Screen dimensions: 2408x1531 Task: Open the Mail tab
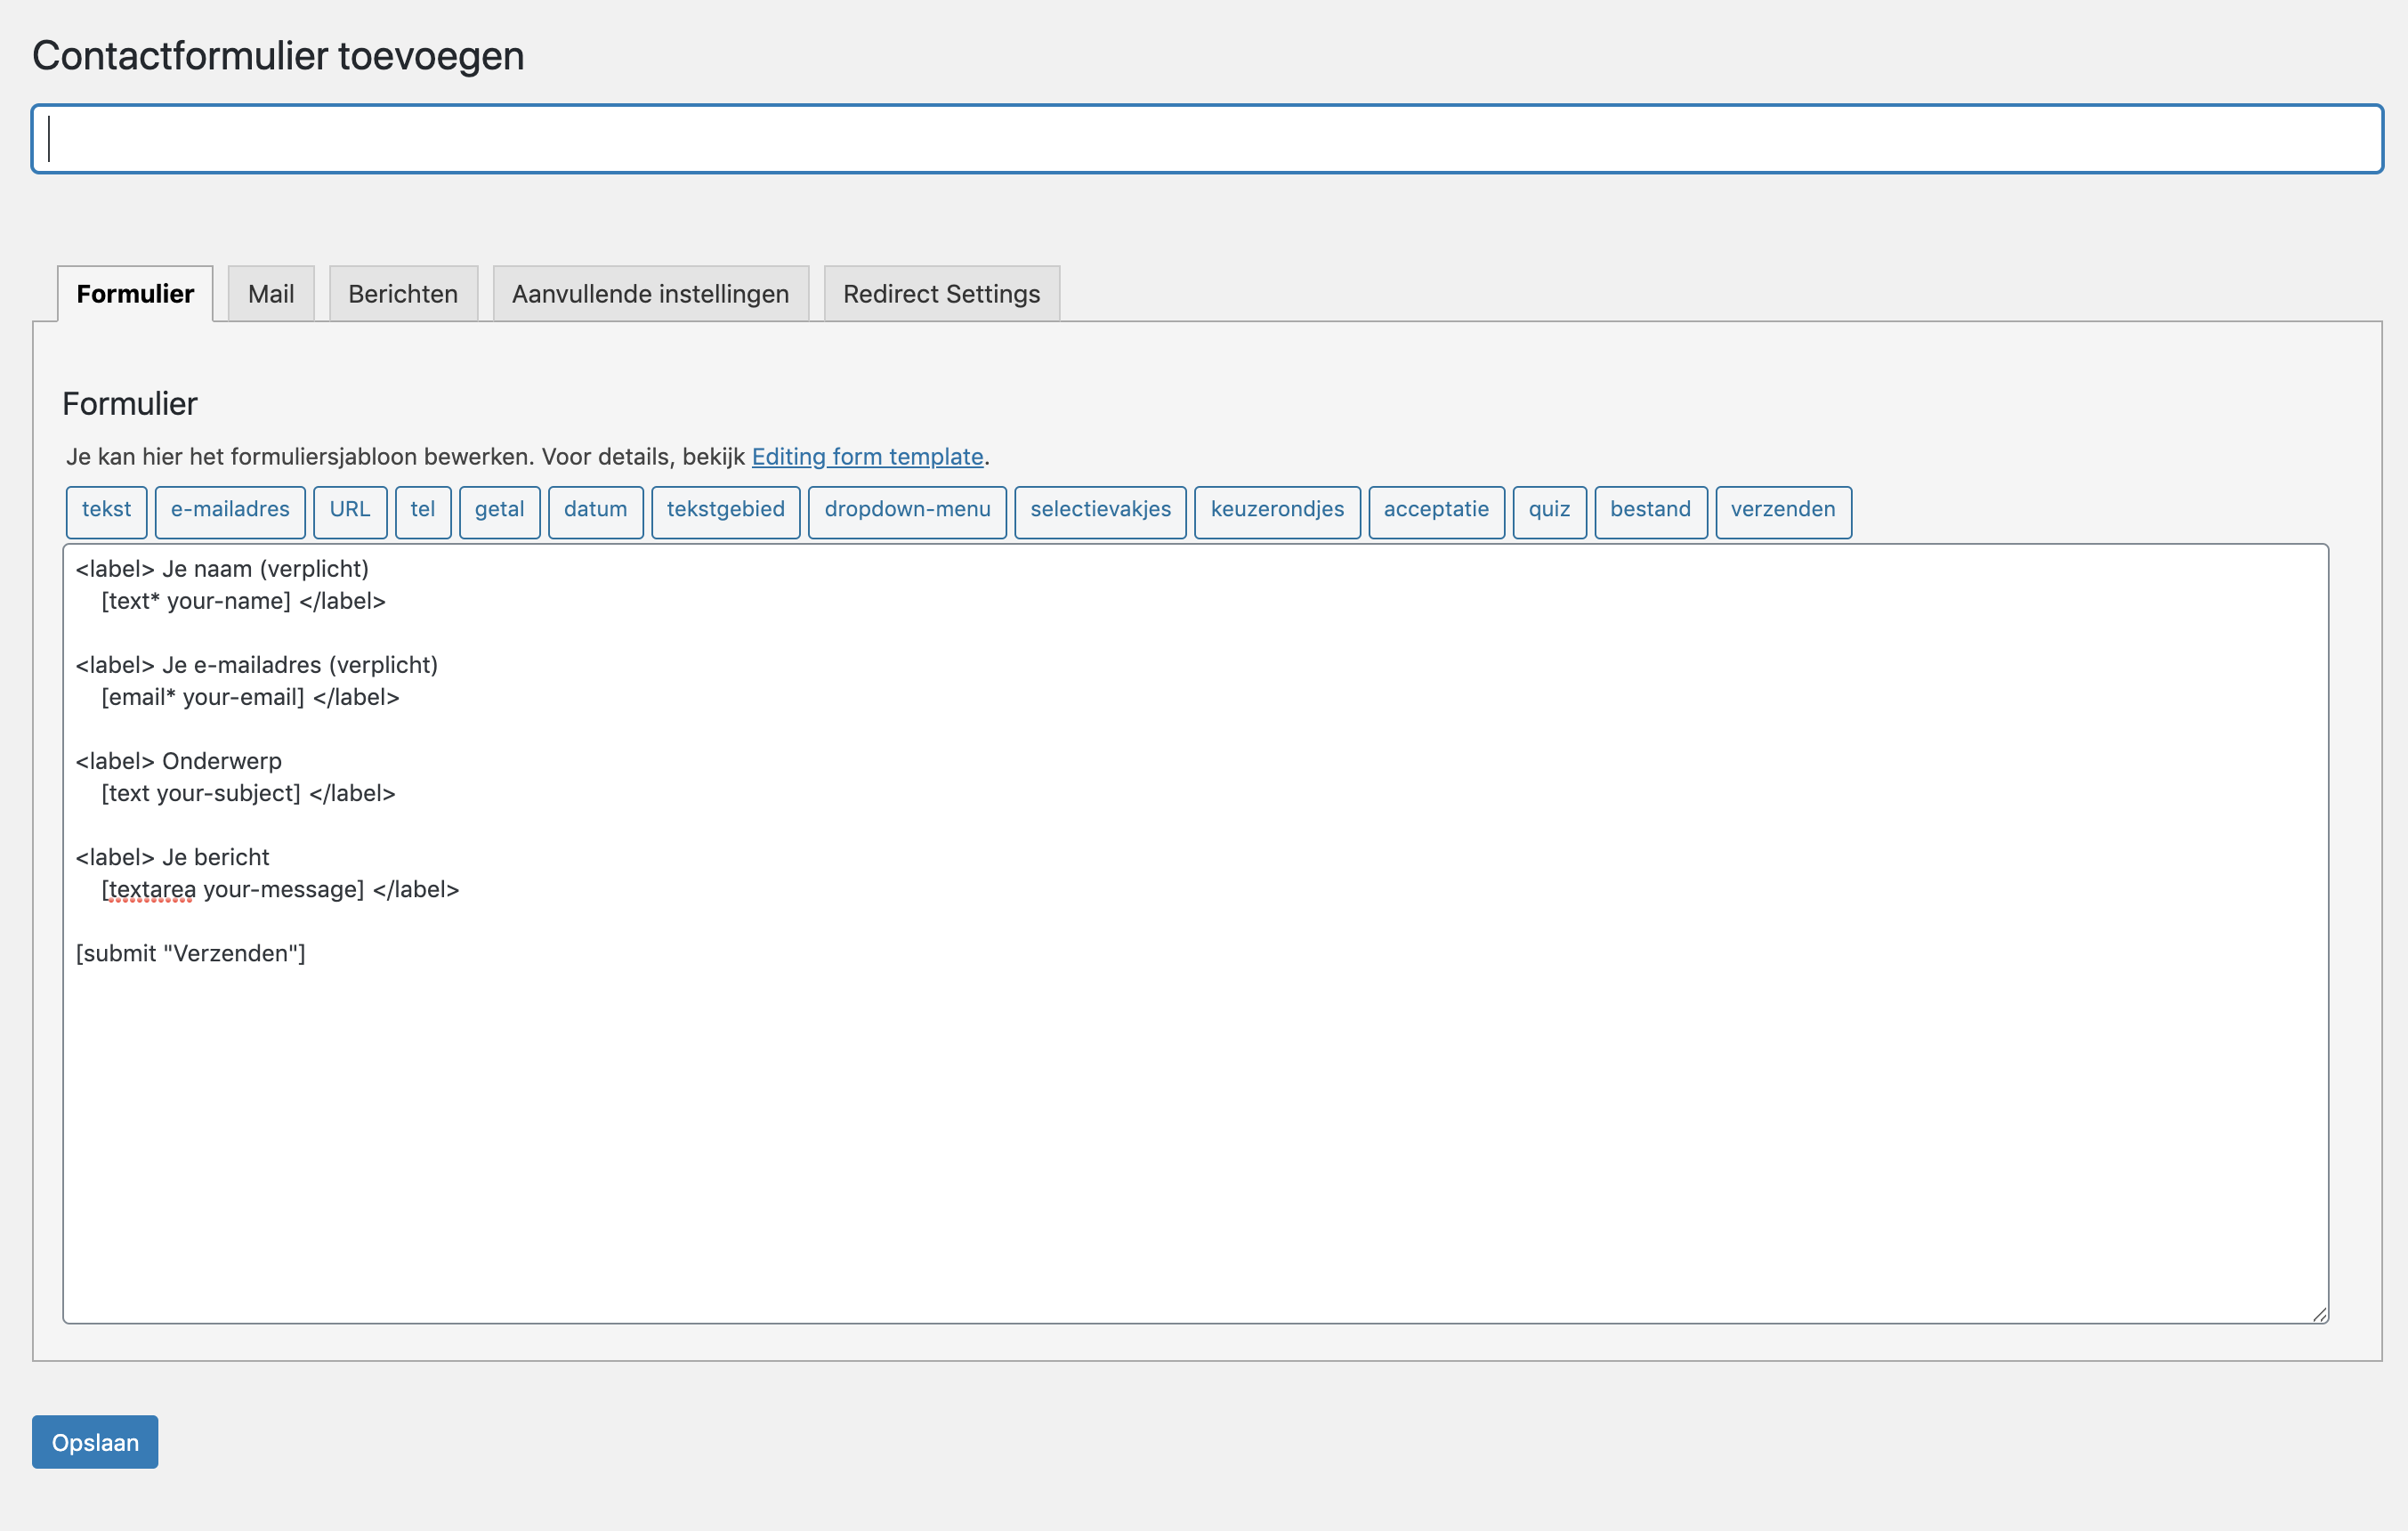click(271, 294)
